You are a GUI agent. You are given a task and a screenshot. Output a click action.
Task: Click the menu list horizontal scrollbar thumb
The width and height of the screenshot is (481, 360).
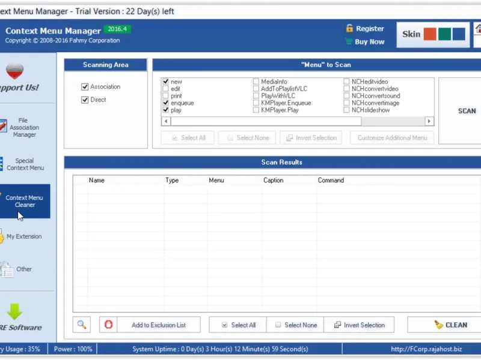[266, 121]
